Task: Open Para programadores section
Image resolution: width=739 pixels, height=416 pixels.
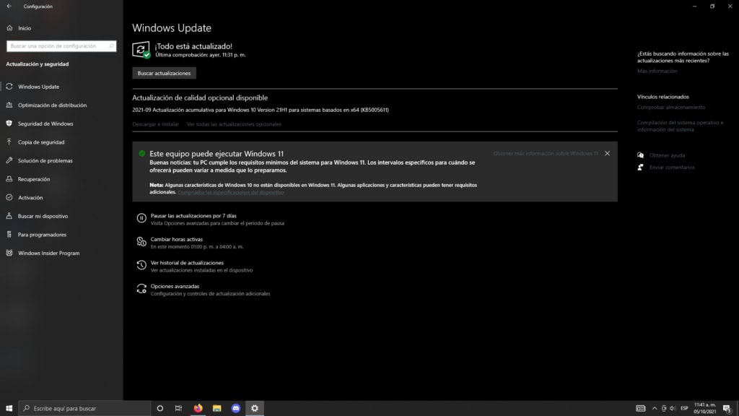Action: coord(42,235)
